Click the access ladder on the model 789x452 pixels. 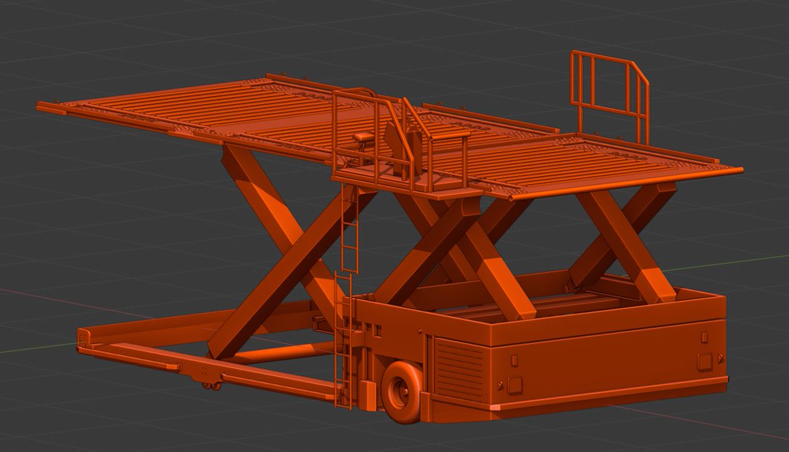coord(347,294)
